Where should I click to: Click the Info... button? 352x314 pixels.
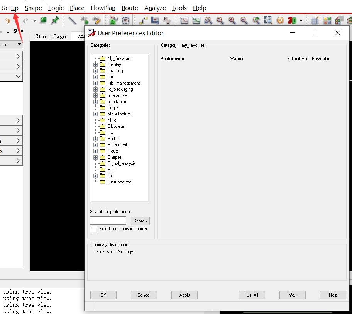click(292, 295)
